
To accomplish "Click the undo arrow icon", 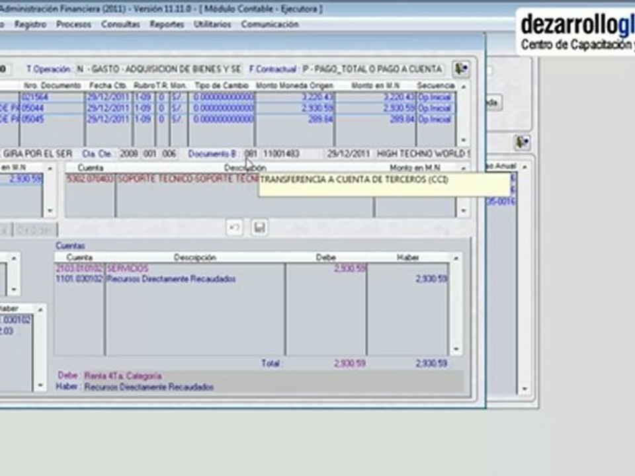I will 234,228.
